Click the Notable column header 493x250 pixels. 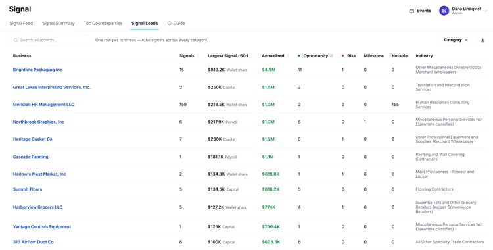400,56
